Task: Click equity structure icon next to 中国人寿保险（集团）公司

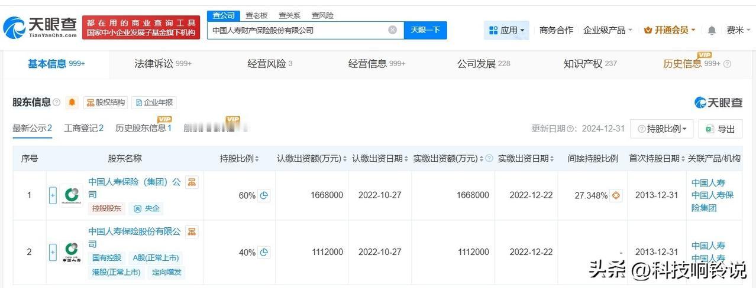Action: coord(192,182)
